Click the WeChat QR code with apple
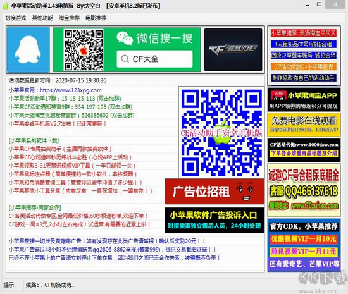 pos(84,50)
